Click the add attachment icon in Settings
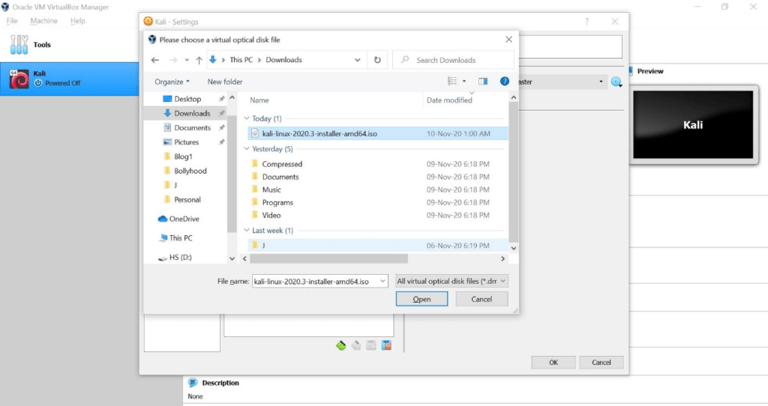 pyautogui.click(x=371, y=346)
